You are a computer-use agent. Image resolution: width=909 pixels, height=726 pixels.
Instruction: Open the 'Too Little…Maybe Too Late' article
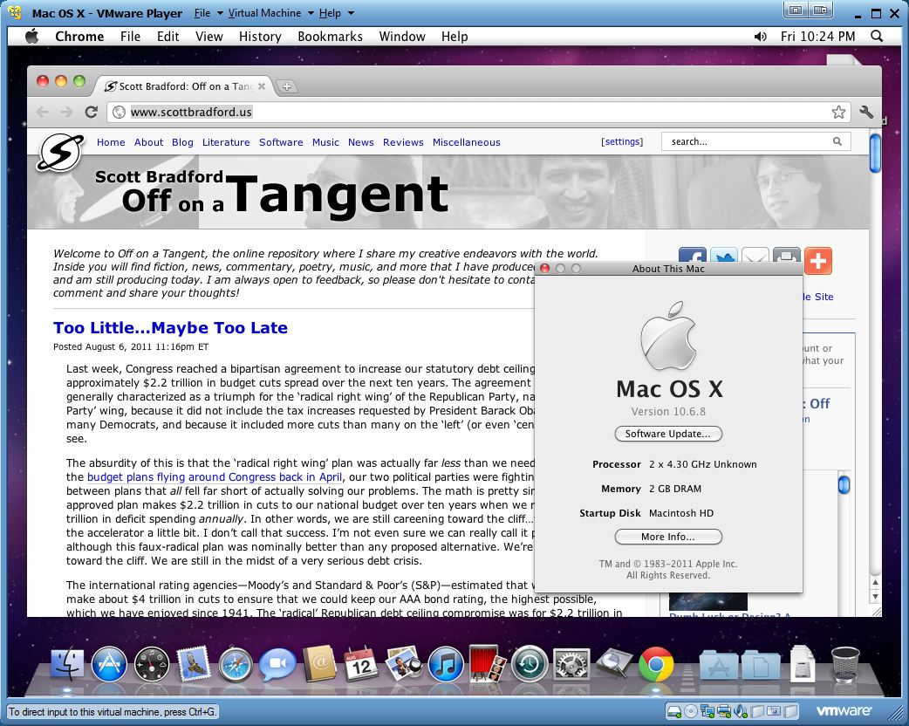point(170,328)
